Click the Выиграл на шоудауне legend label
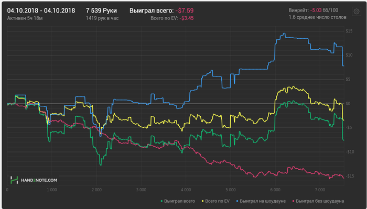The image size is (367, 209). point(263,201)
